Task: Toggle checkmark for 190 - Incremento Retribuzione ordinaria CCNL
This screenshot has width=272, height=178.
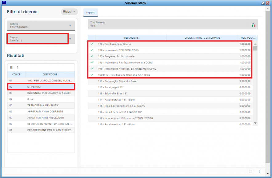Action: click(92, 62)
